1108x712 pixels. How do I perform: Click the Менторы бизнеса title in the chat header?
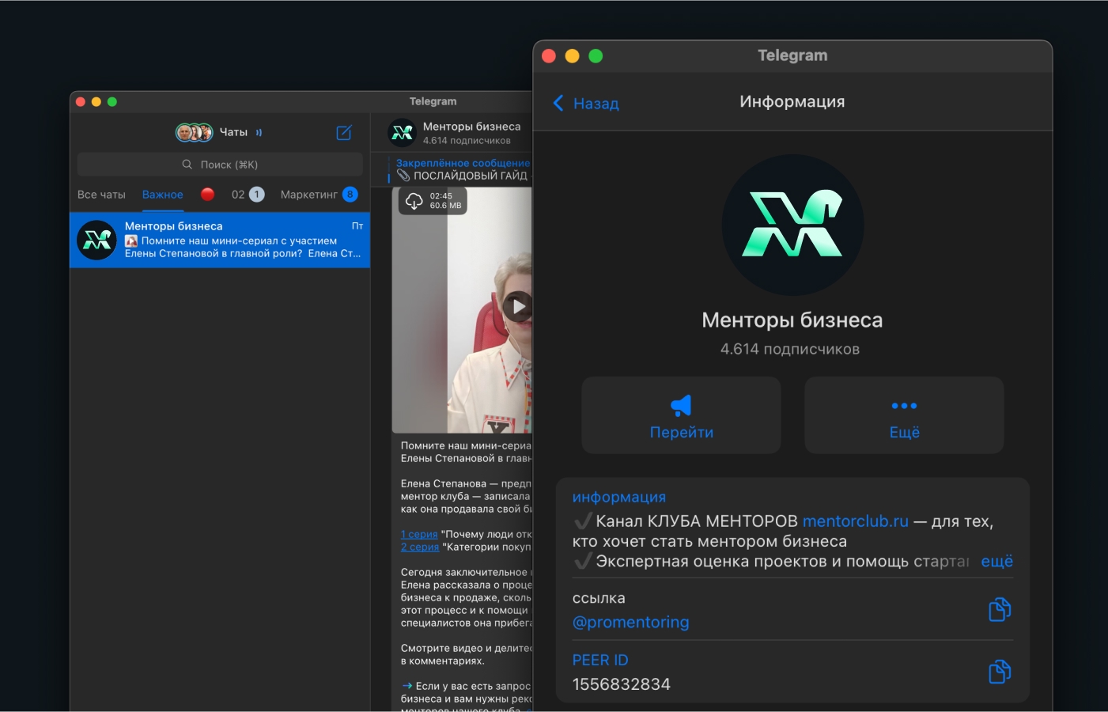click(471, 127)
